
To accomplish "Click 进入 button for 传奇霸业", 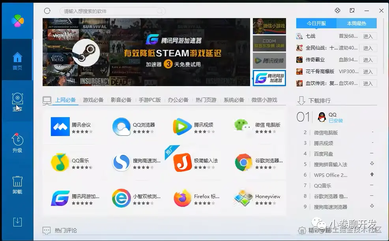I will point(368,60).
